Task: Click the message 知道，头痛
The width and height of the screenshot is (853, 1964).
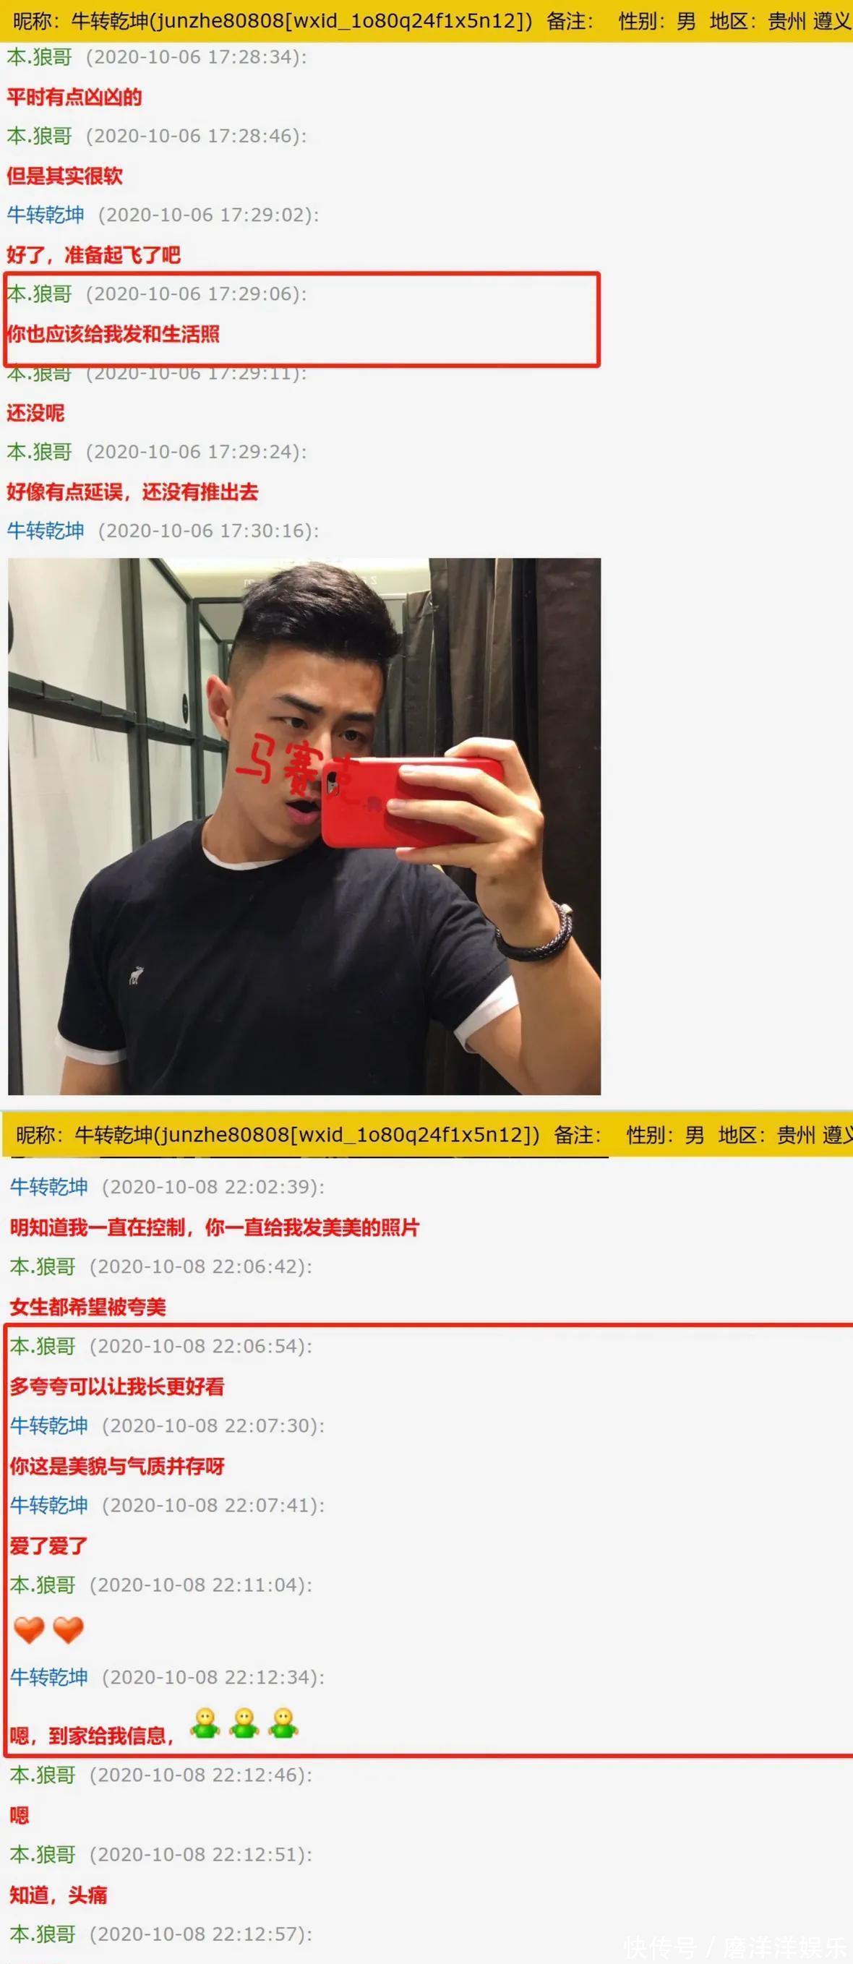Action: point(59,1895)
